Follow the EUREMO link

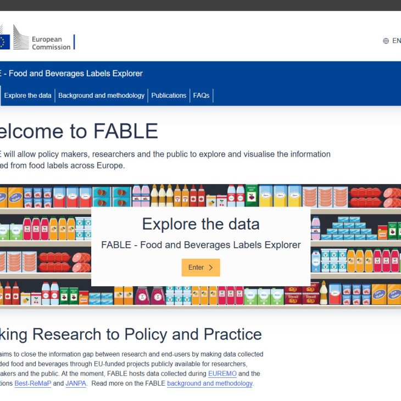222,374
